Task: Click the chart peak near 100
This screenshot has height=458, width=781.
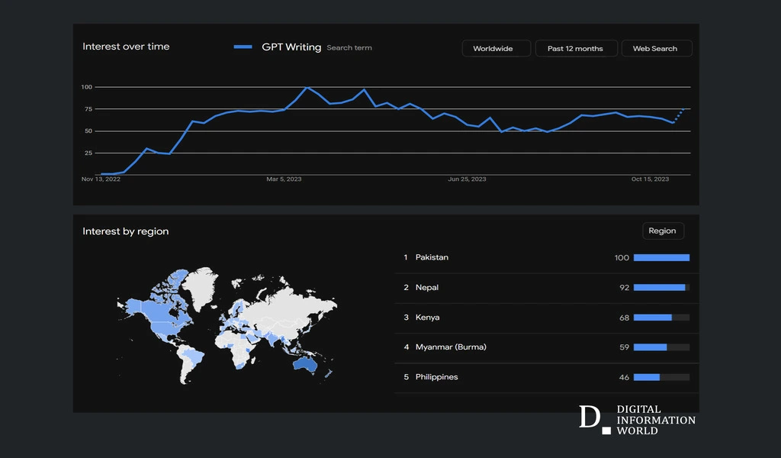Action: click(x=307, y=88)
